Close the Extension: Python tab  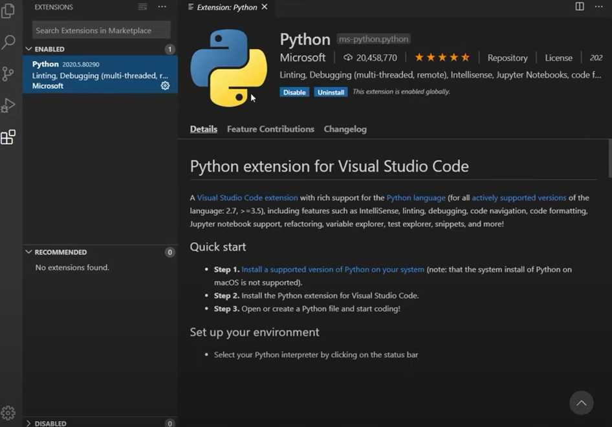click(x=265, y=7)
